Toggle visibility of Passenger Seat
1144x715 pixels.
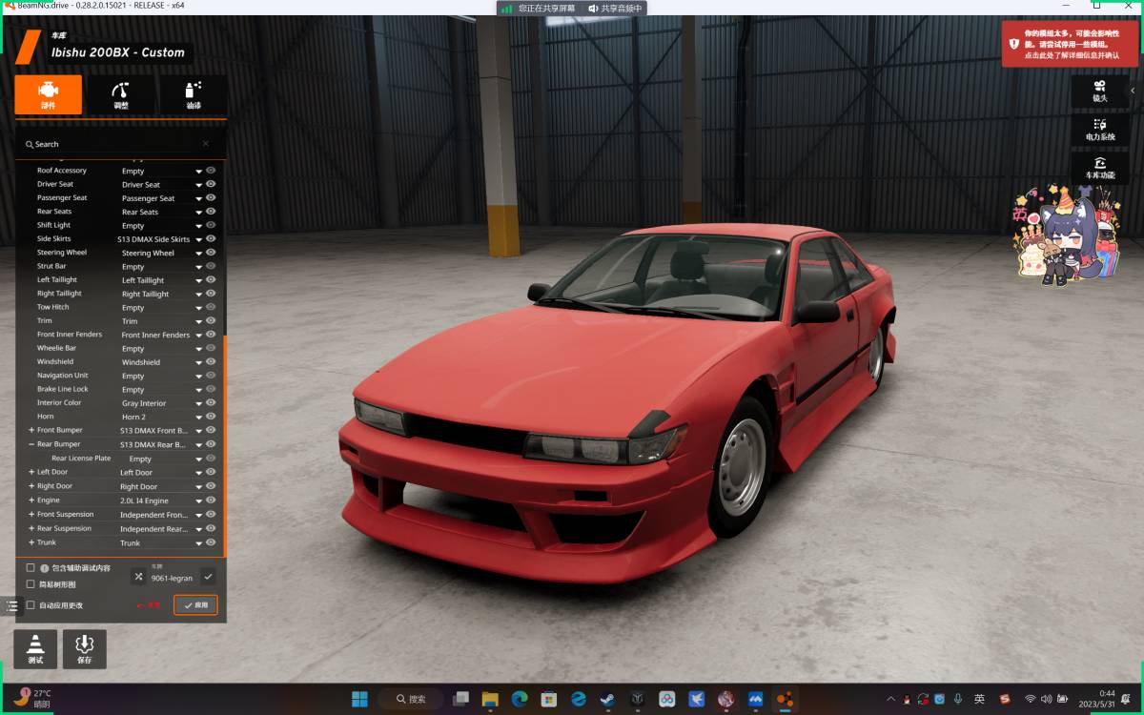pyautogui.click(x=211, y=197)
